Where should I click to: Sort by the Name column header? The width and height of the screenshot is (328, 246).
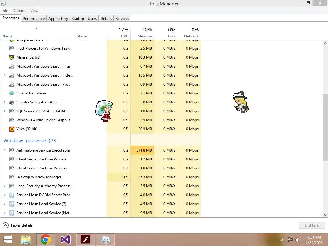(x=38, y=33)
